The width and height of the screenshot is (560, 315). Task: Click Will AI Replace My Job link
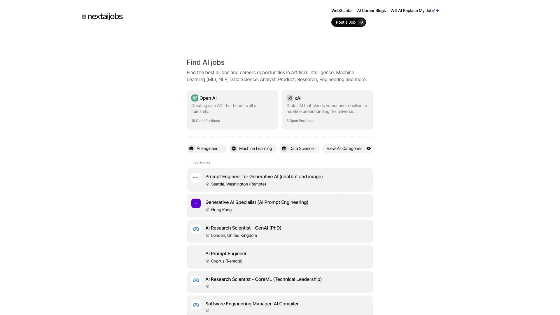click(x=415, y=10)
